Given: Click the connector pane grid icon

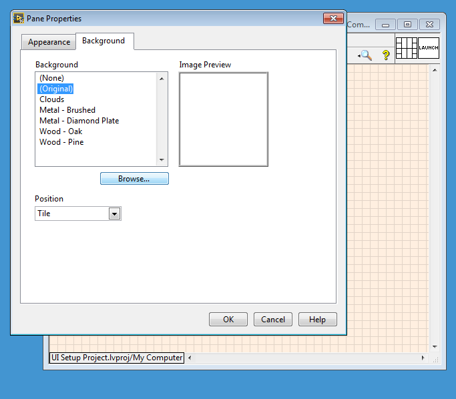Looking at the screenshot, I should point(407,48).
